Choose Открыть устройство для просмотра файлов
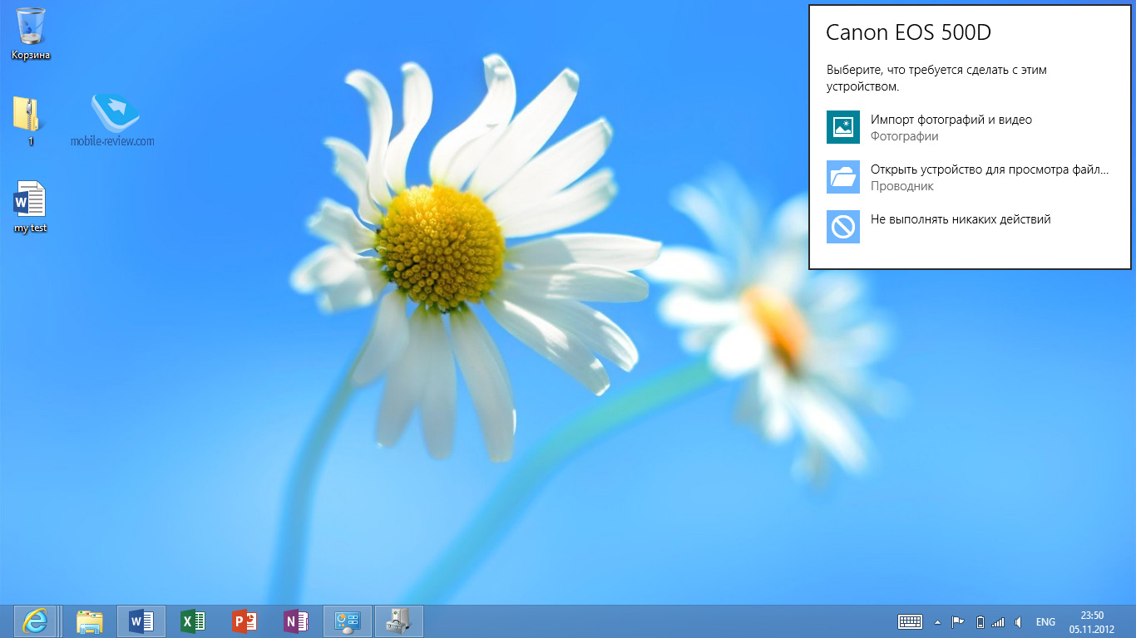The height and width of the screenshot is (638, 1136). tap(970, 177)
